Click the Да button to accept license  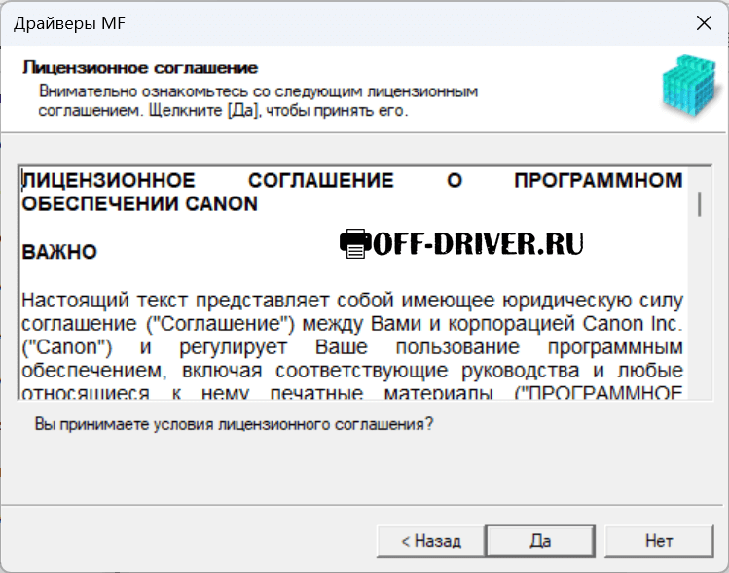point(540,541)
